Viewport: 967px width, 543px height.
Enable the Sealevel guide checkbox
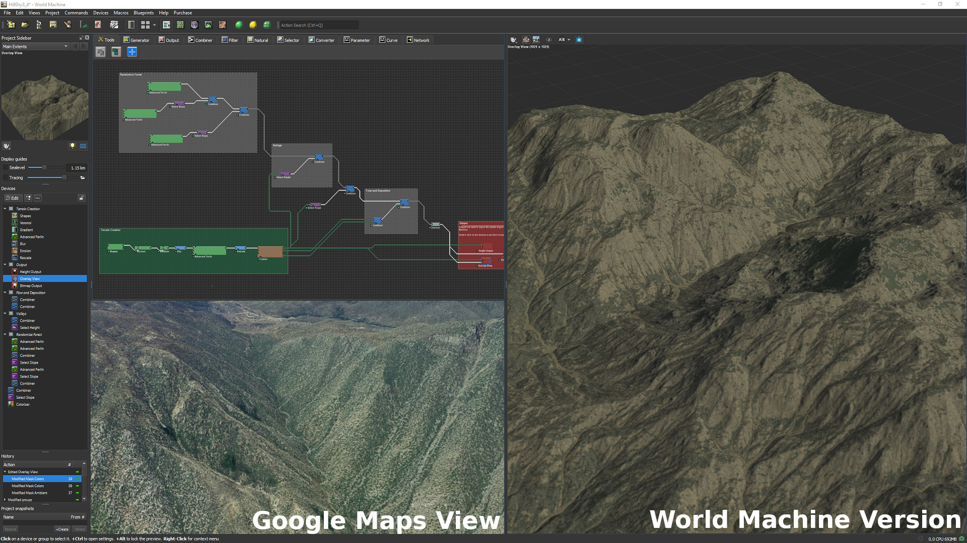coord(6,167)
